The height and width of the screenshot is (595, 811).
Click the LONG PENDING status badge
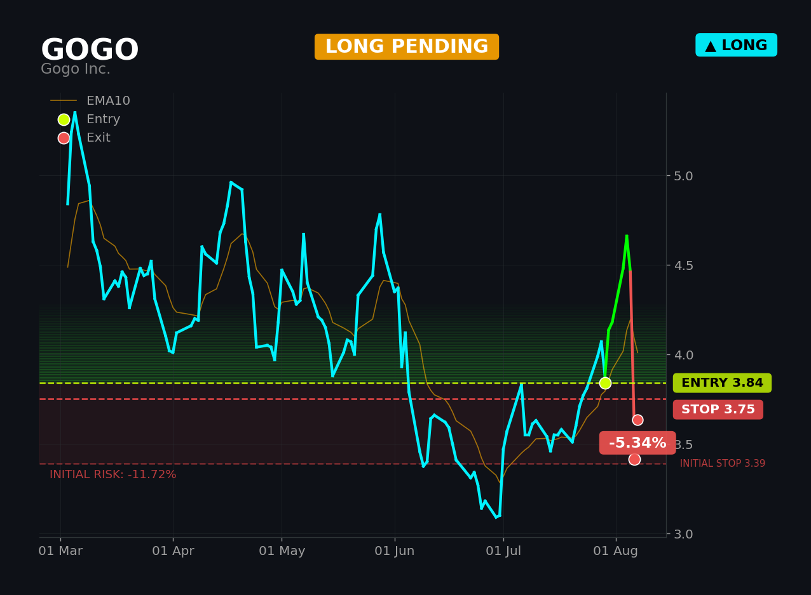(407, 47)
